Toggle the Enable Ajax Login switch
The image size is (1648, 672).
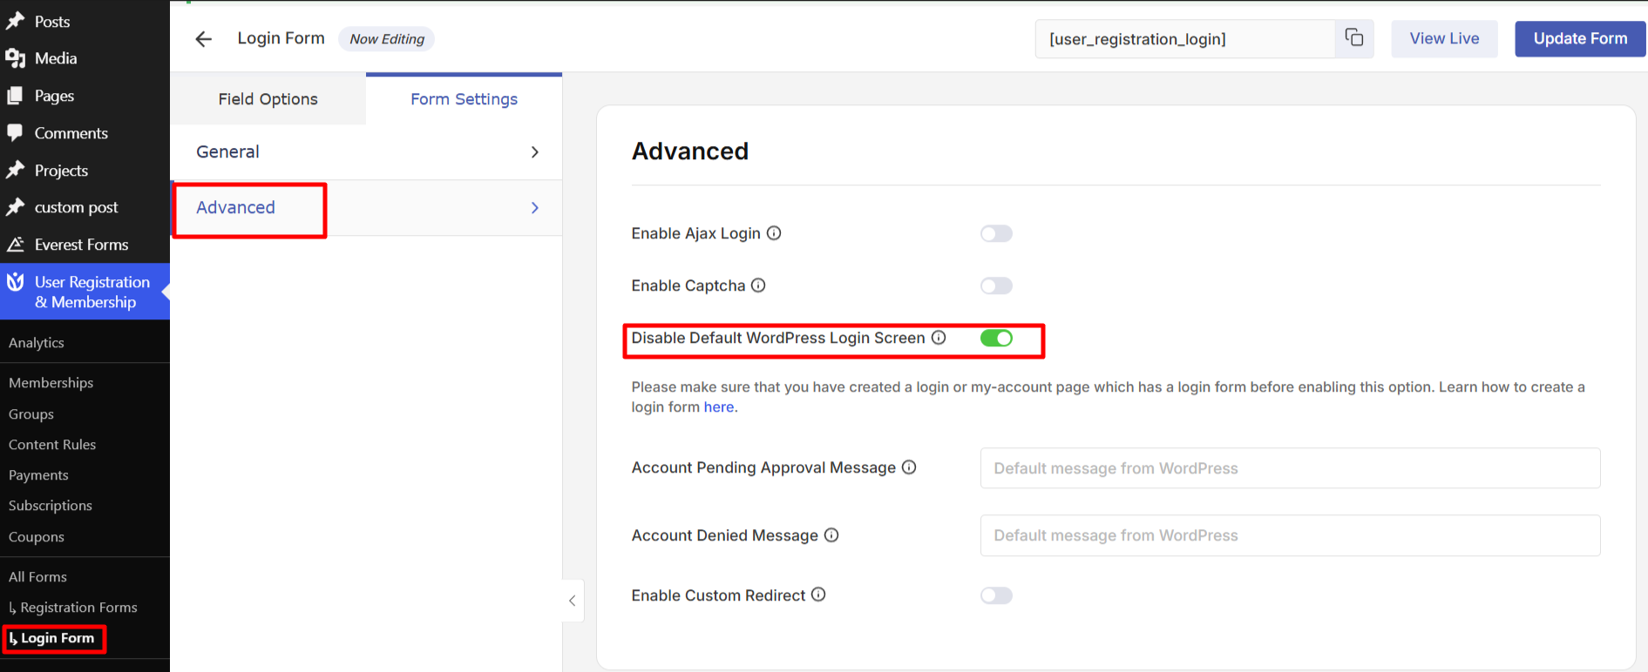[996, 233]
